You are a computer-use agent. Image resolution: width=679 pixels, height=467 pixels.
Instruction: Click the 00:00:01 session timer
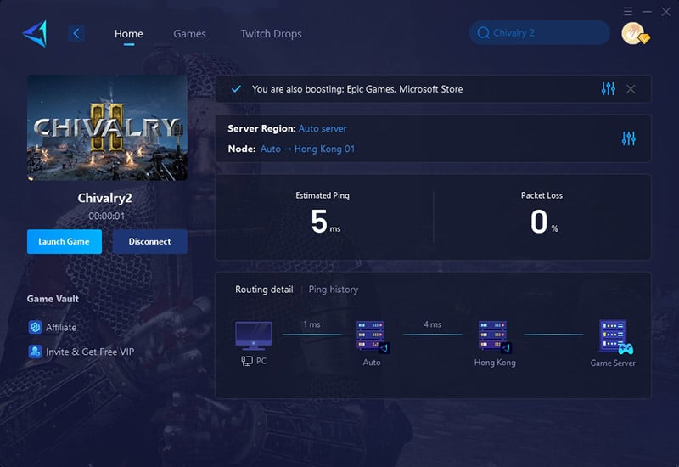point(107,216)
